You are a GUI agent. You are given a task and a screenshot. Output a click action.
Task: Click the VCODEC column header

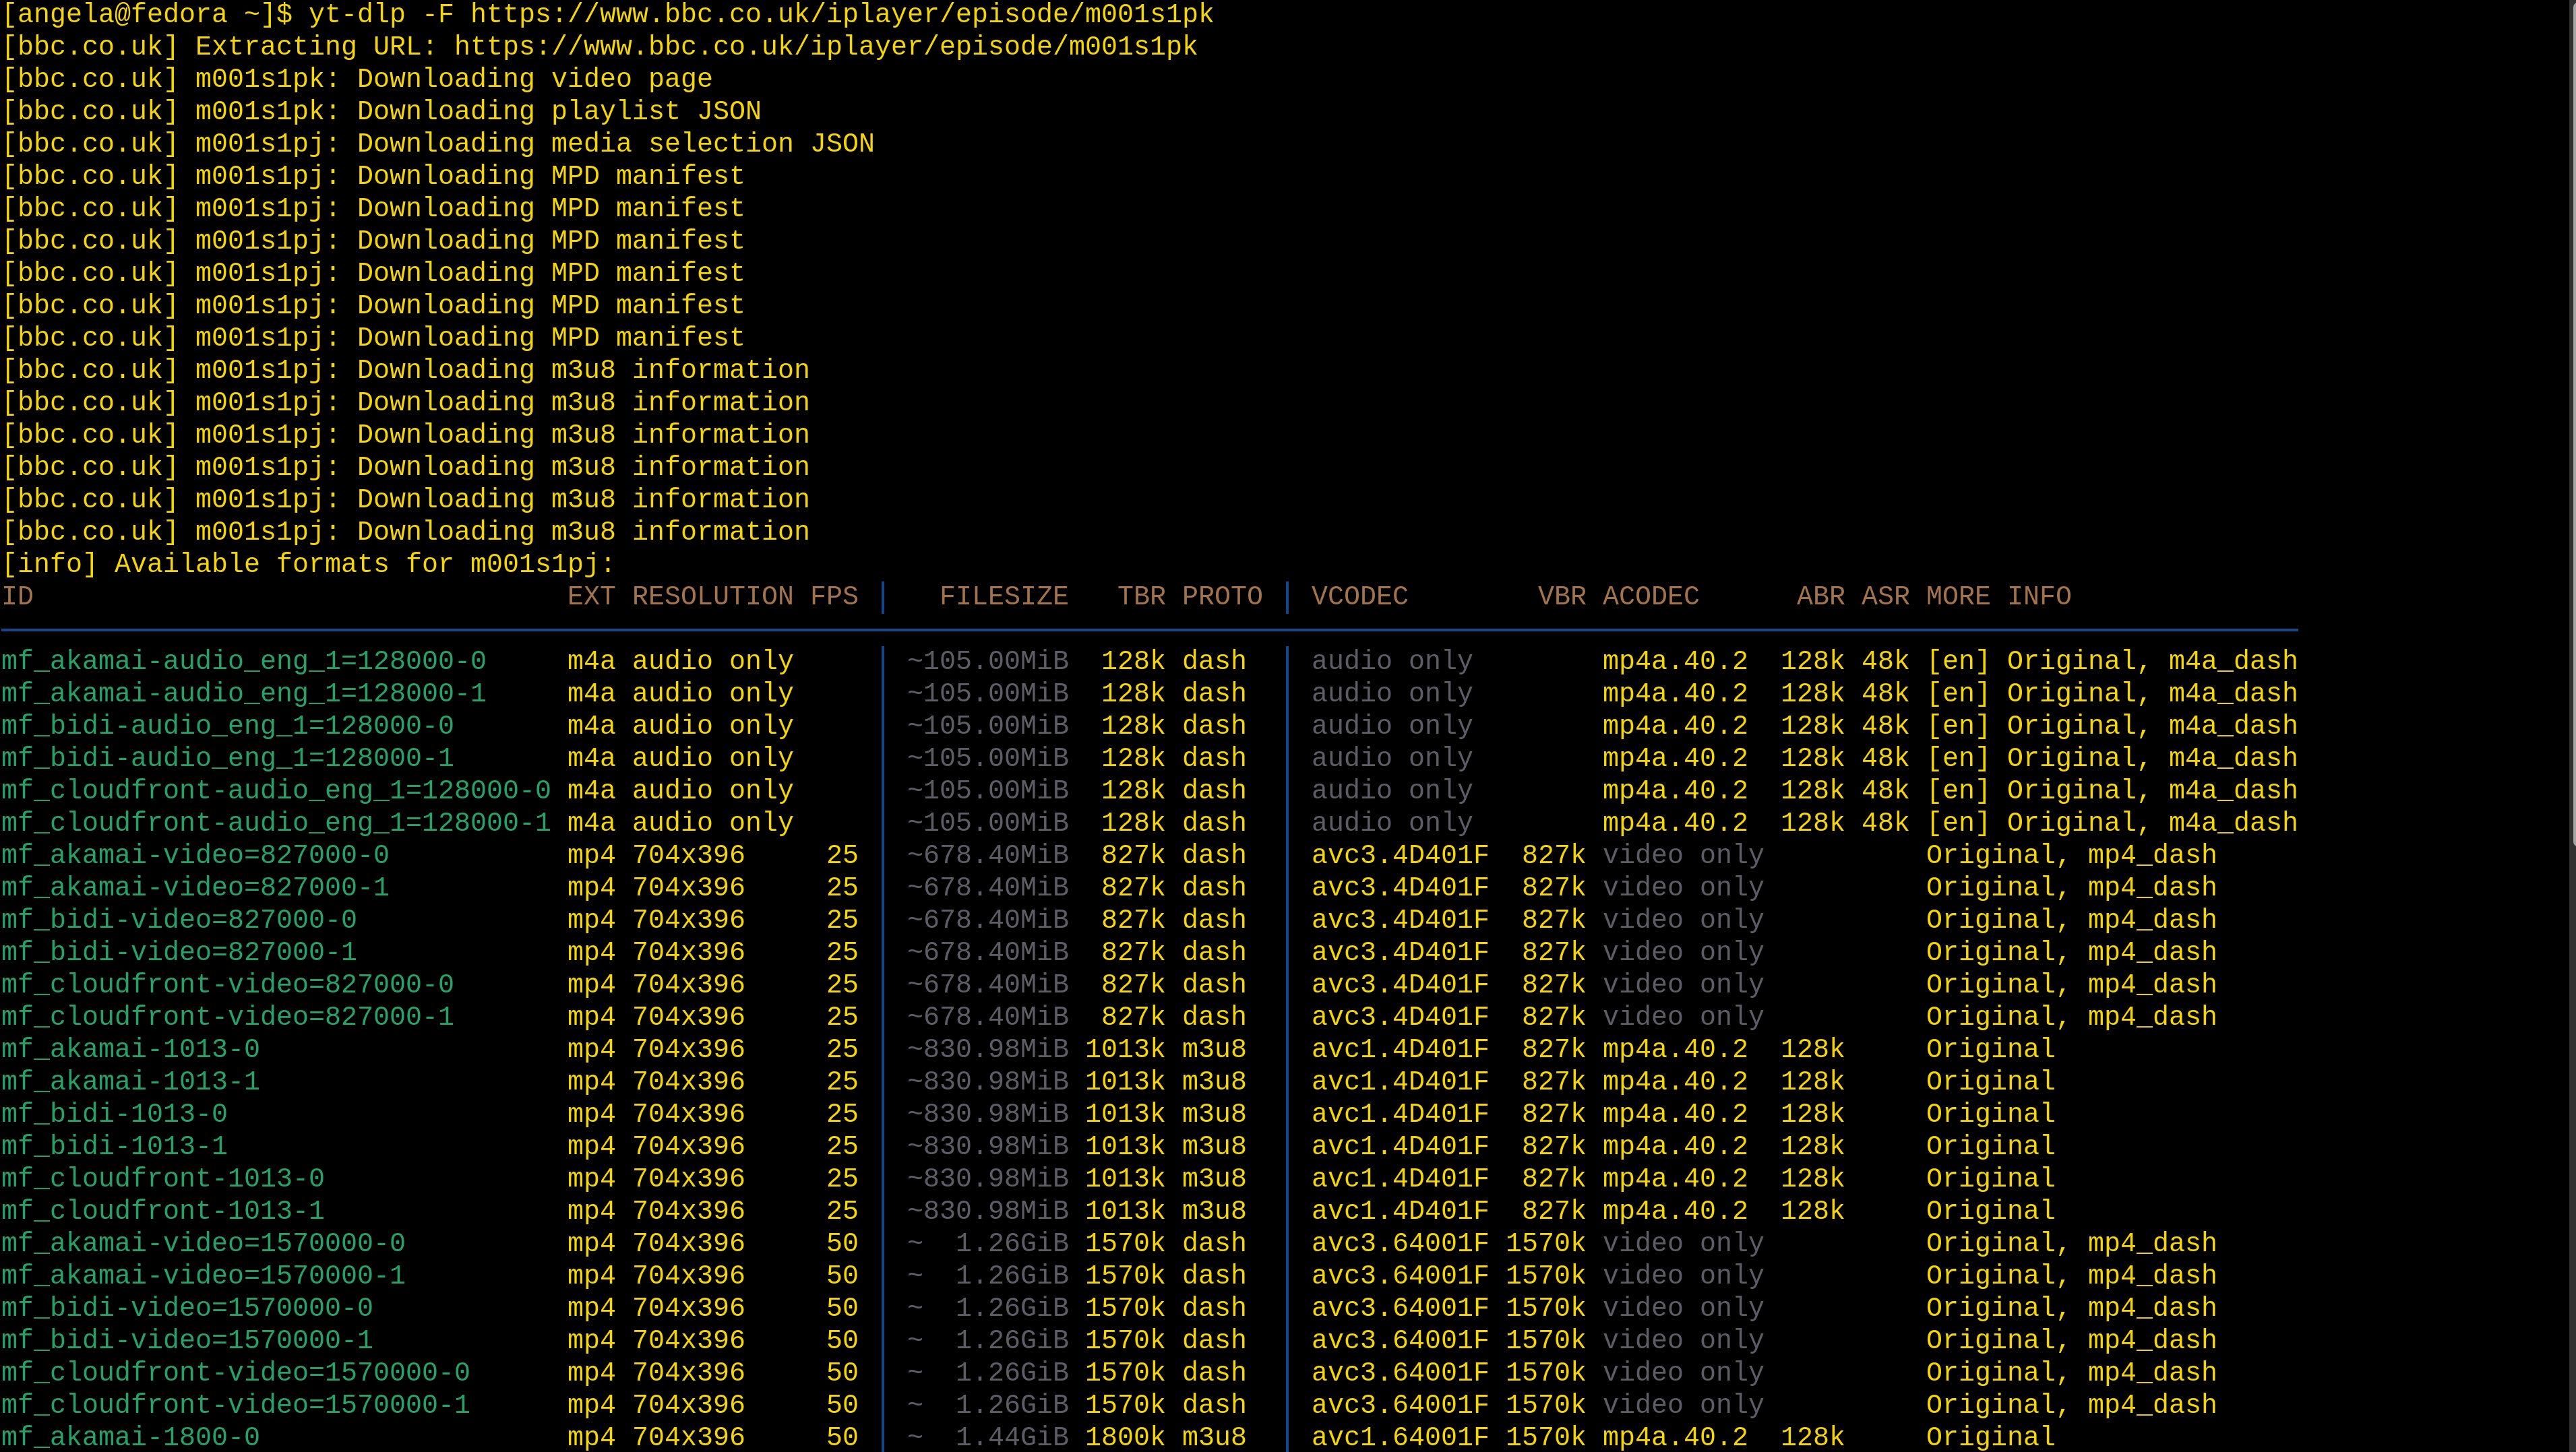coord(1359,596)
